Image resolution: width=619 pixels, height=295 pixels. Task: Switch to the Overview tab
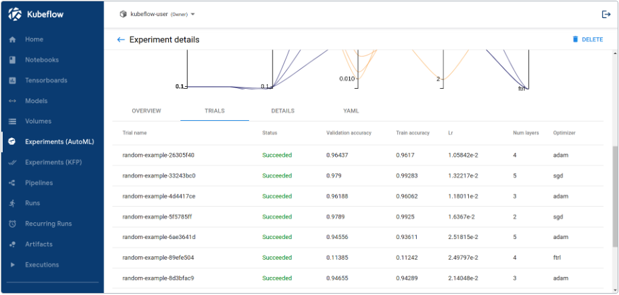(146, 111)
